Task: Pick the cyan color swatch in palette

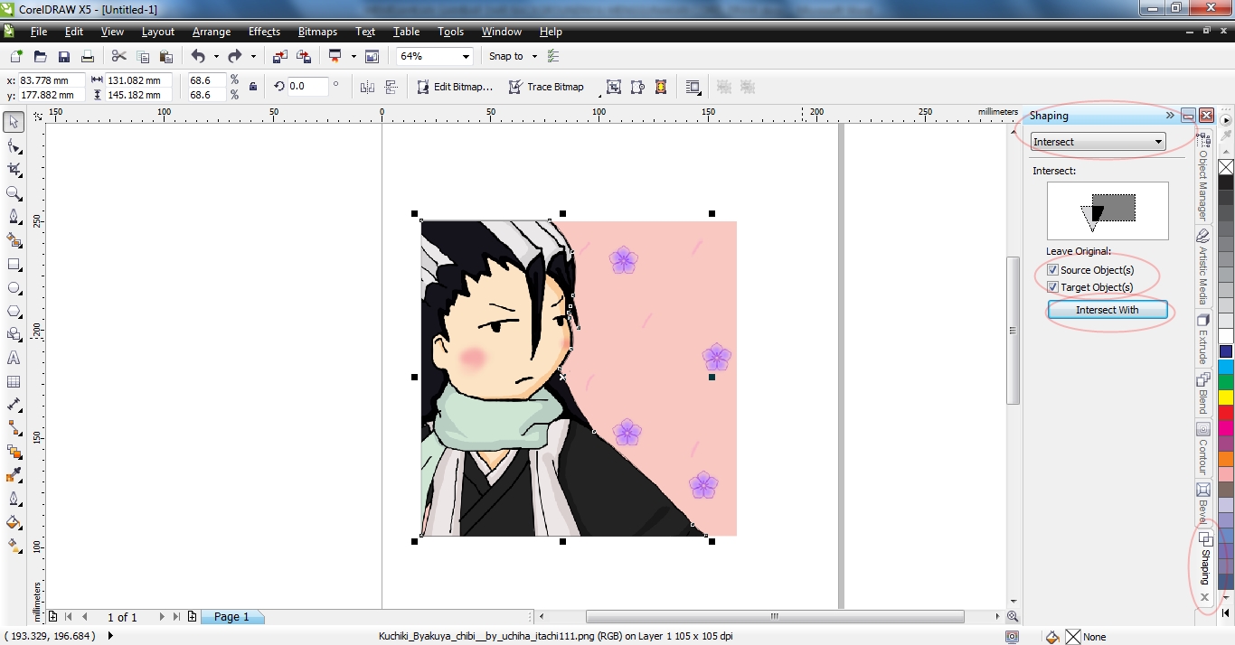Action: (x=1226, y=367)
